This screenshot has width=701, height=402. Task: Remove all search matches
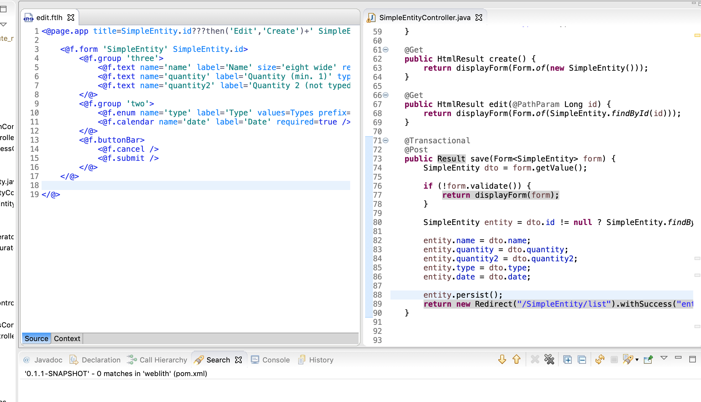549,360
